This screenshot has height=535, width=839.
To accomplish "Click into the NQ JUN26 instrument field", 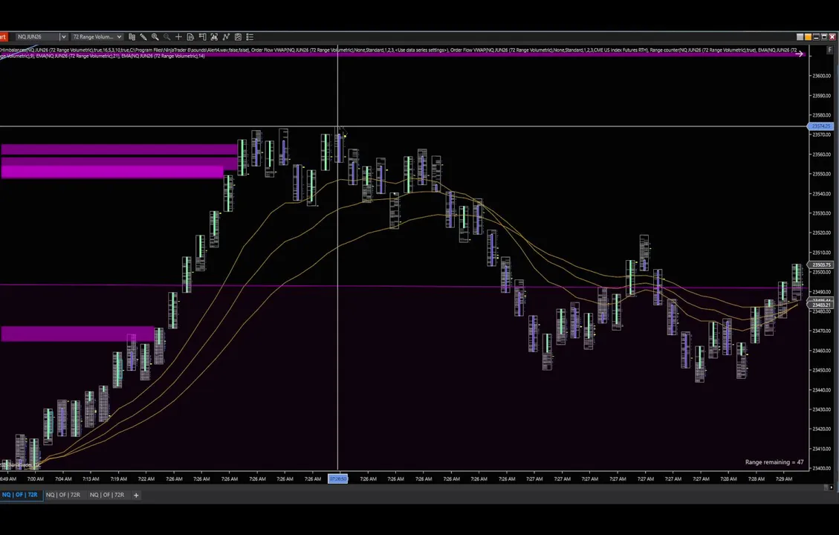I will click(36, 37).
